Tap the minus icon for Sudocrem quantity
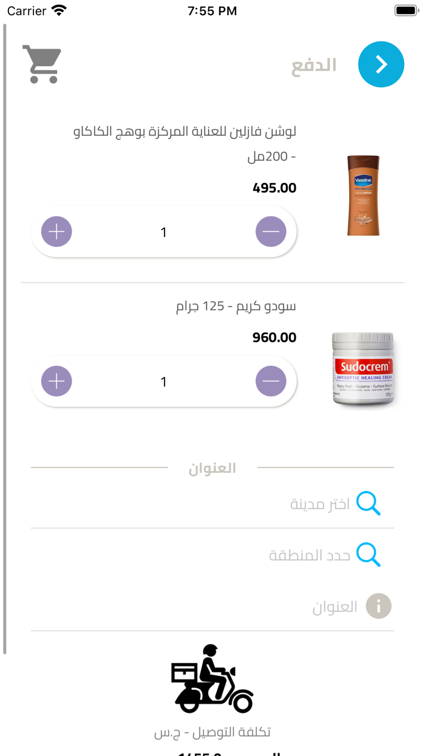This screenshot has height=756, width=425. [271, 381]
